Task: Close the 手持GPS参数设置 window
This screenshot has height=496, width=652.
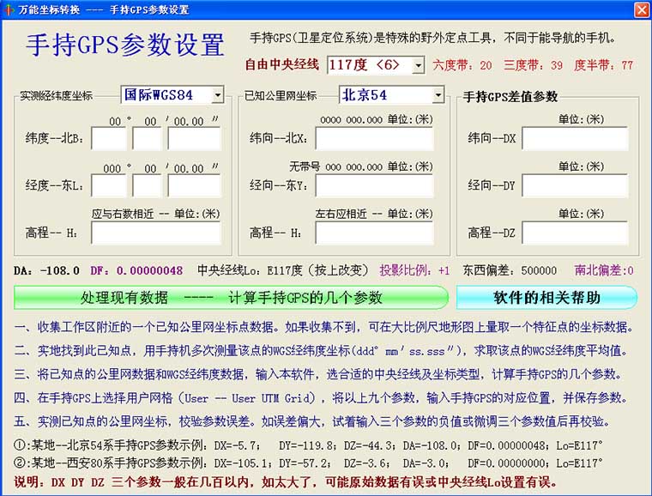Action: tap(641, 9)
